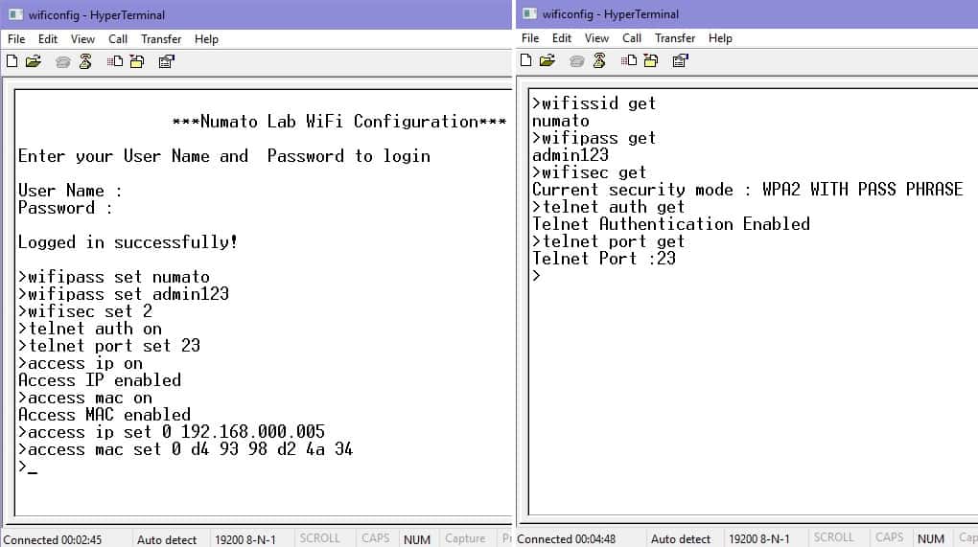Click the Disconnect icon in right window toolbar
This screenshot has width=978, height=547.
point(599,60)
